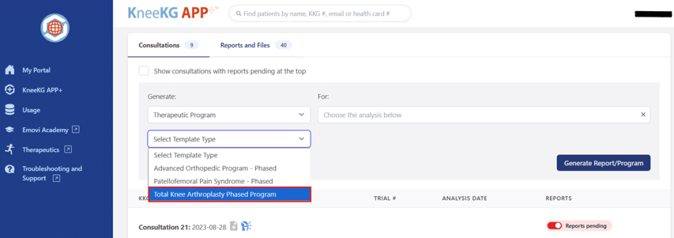Clear the Choose the analysis field with X
Viewport: 674px width, 238px height.
pyautogui.click(x=643, y=114)
